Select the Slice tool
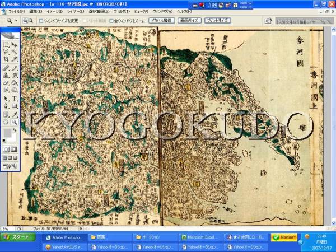The width and height of the screenshot is (336, 252). (14, 58)
